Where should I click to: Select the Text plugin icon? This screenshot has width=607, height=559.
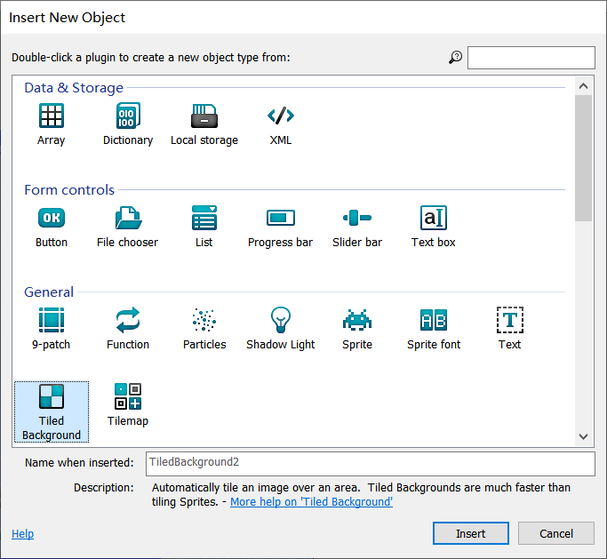[510, 320]
